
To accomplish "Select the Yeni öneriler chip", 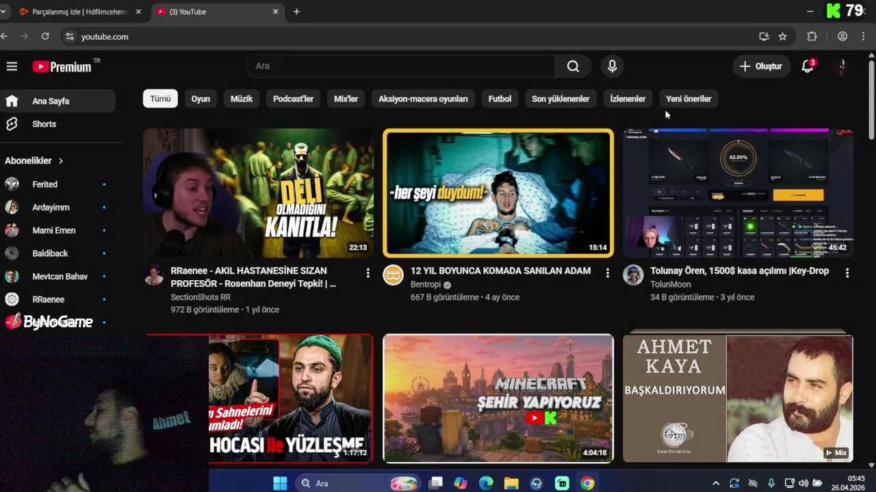I will [x=688, y=99].
